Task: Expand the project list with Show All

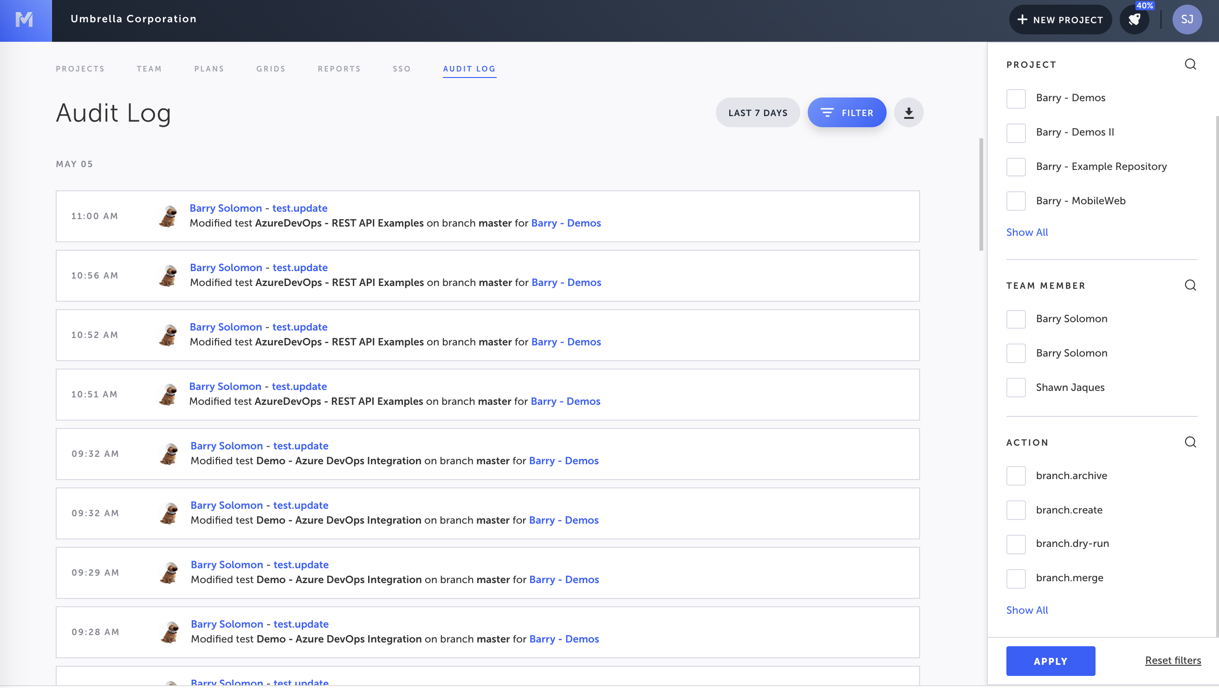Action: tap(1026, 232)
